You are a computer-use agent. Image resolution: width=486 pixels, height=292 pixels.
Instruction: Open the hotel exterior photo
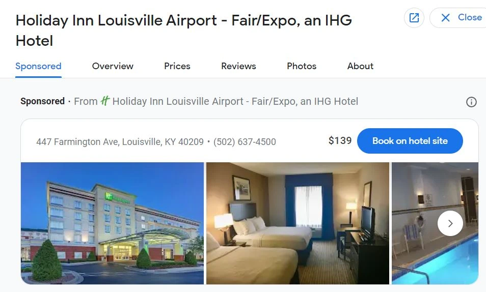[x=112, y=223]
